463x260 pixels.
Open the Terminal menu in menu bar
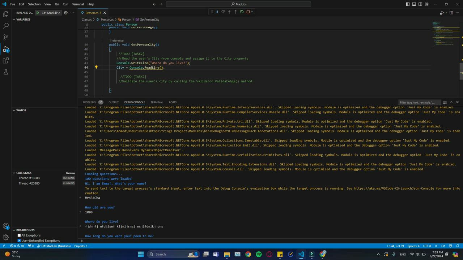coord(78,4)
